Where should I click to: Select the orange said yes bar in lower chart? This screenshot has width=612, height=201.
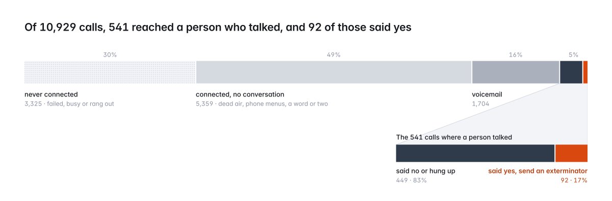click(x=571, y=153)
